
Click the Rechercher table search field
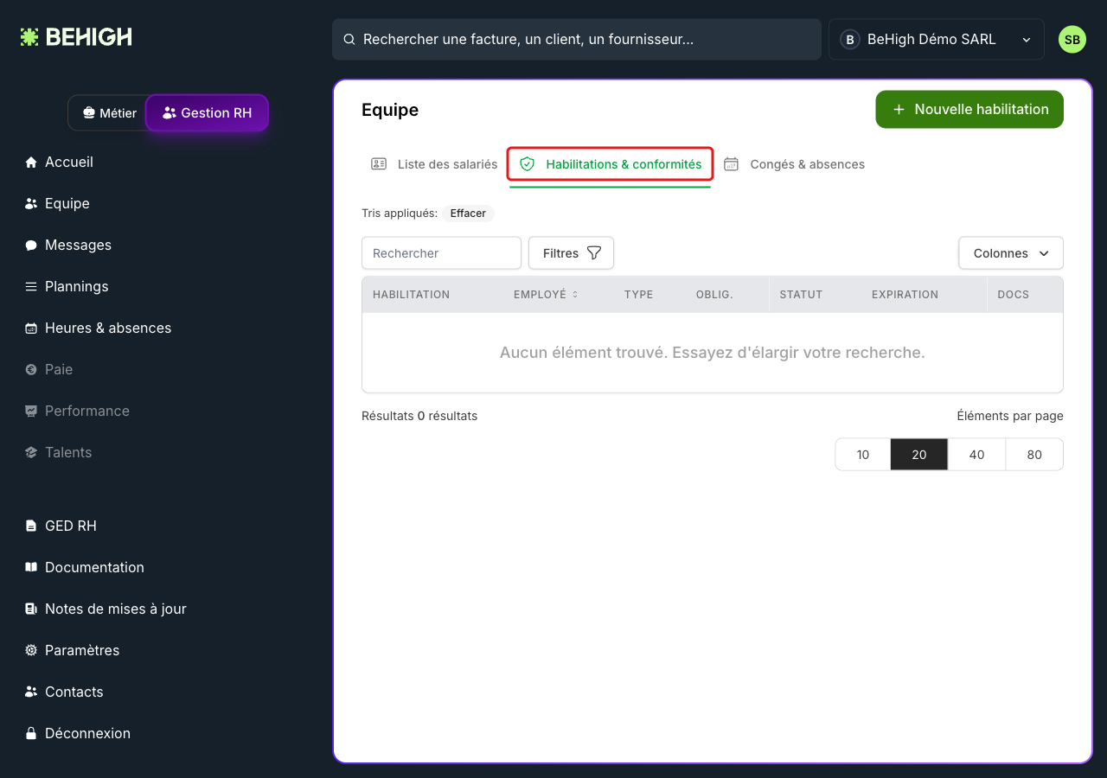(x=441, y=253)
